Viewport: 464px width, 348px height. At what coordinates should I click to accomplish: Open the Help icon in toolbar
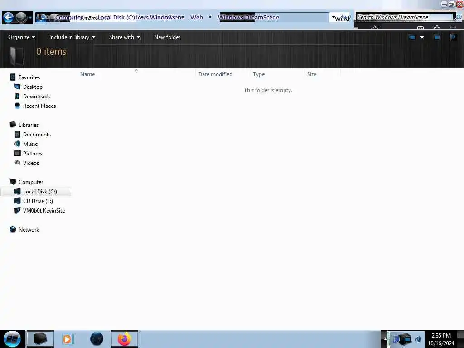point(453,37)
